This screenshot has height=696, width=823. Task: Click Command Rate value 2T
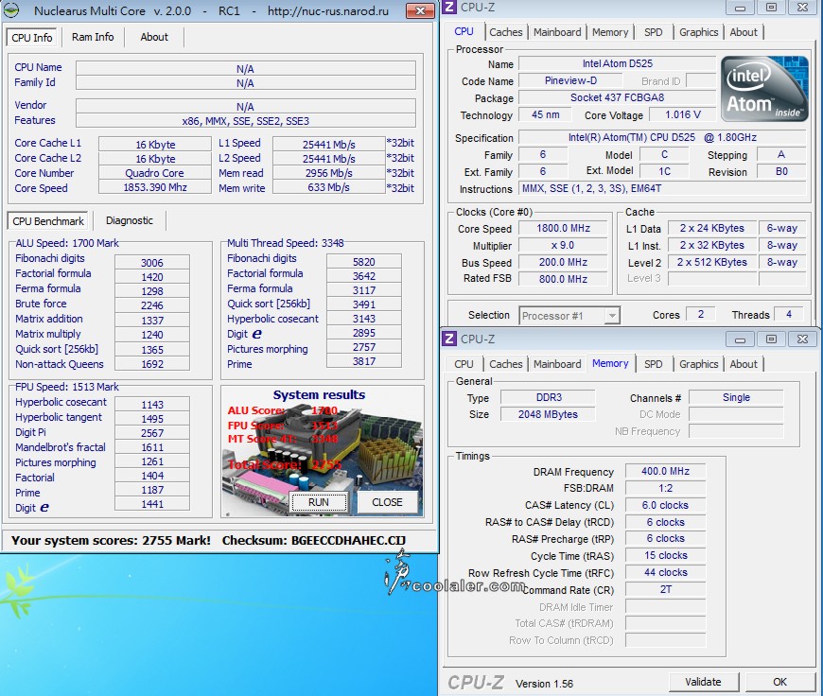[x=665, y=589]
